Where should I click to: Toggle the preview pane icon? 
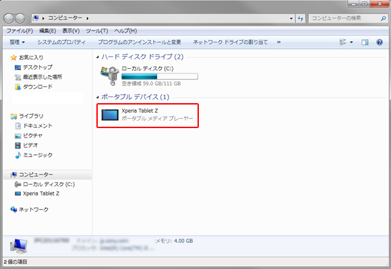[365, 42]
